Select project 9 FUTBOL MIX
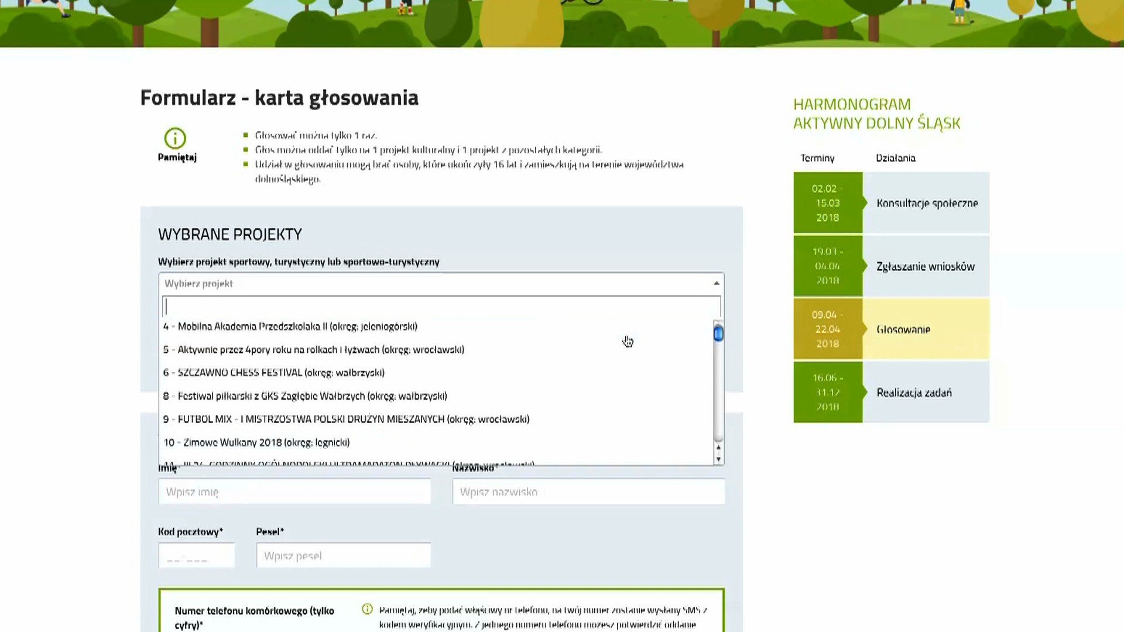This screenshot has height=632, width=1124. point(436,420)
